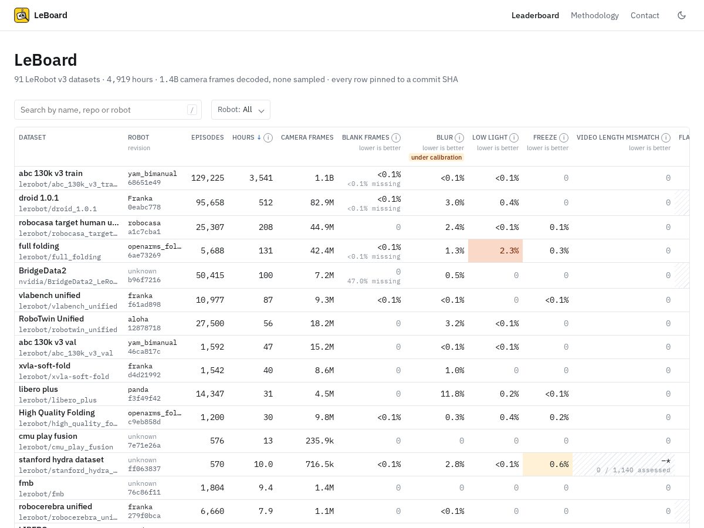Click the LeBoard robot logo icon
The width and height of the screenshot is (704, 528).
pos(22,15)
